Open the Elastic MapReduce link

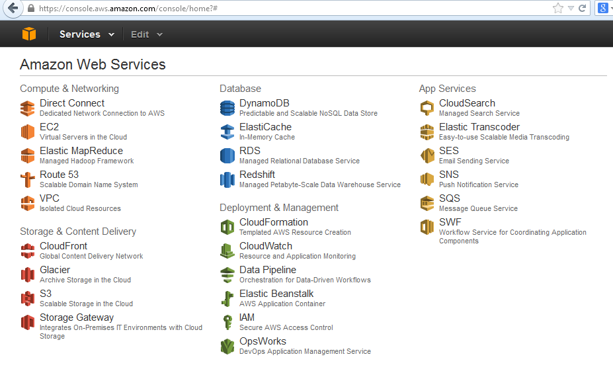(81, 151)
